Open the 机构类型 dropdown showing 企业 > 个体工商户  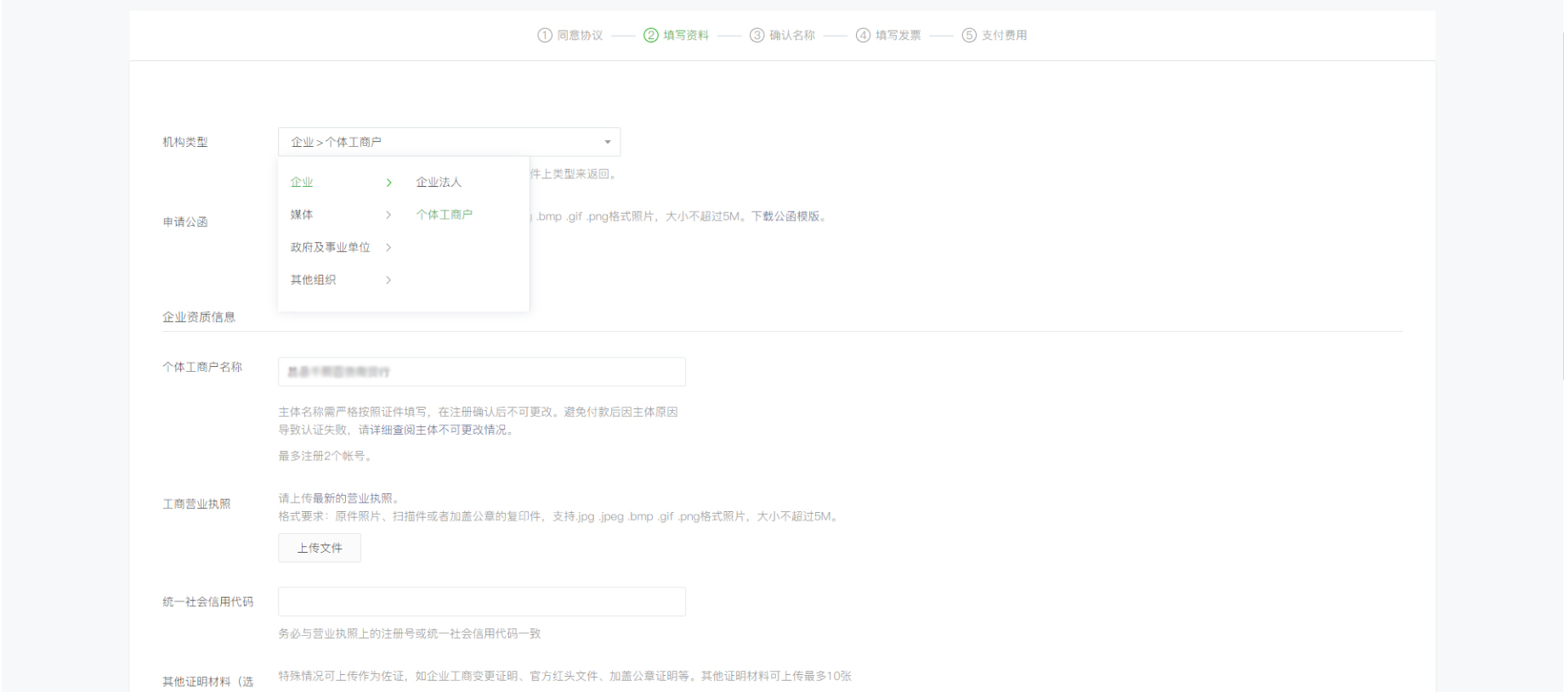tap(449, 142)
